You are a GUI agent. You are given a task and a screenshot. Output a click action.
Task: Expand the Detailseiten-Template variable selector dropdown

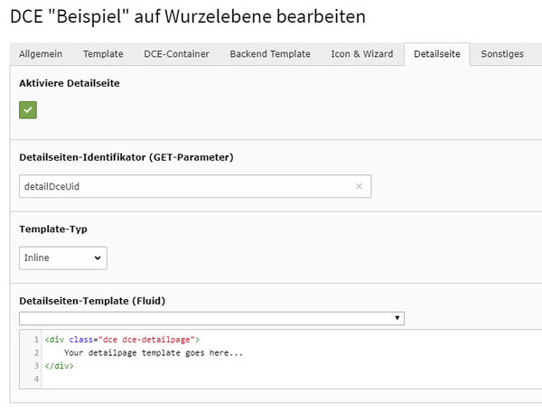click(211, 318)
